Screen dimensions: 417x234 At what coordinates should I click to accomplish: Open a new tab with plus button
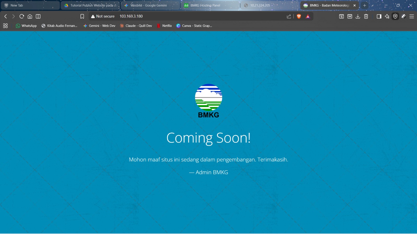[365, 5]
